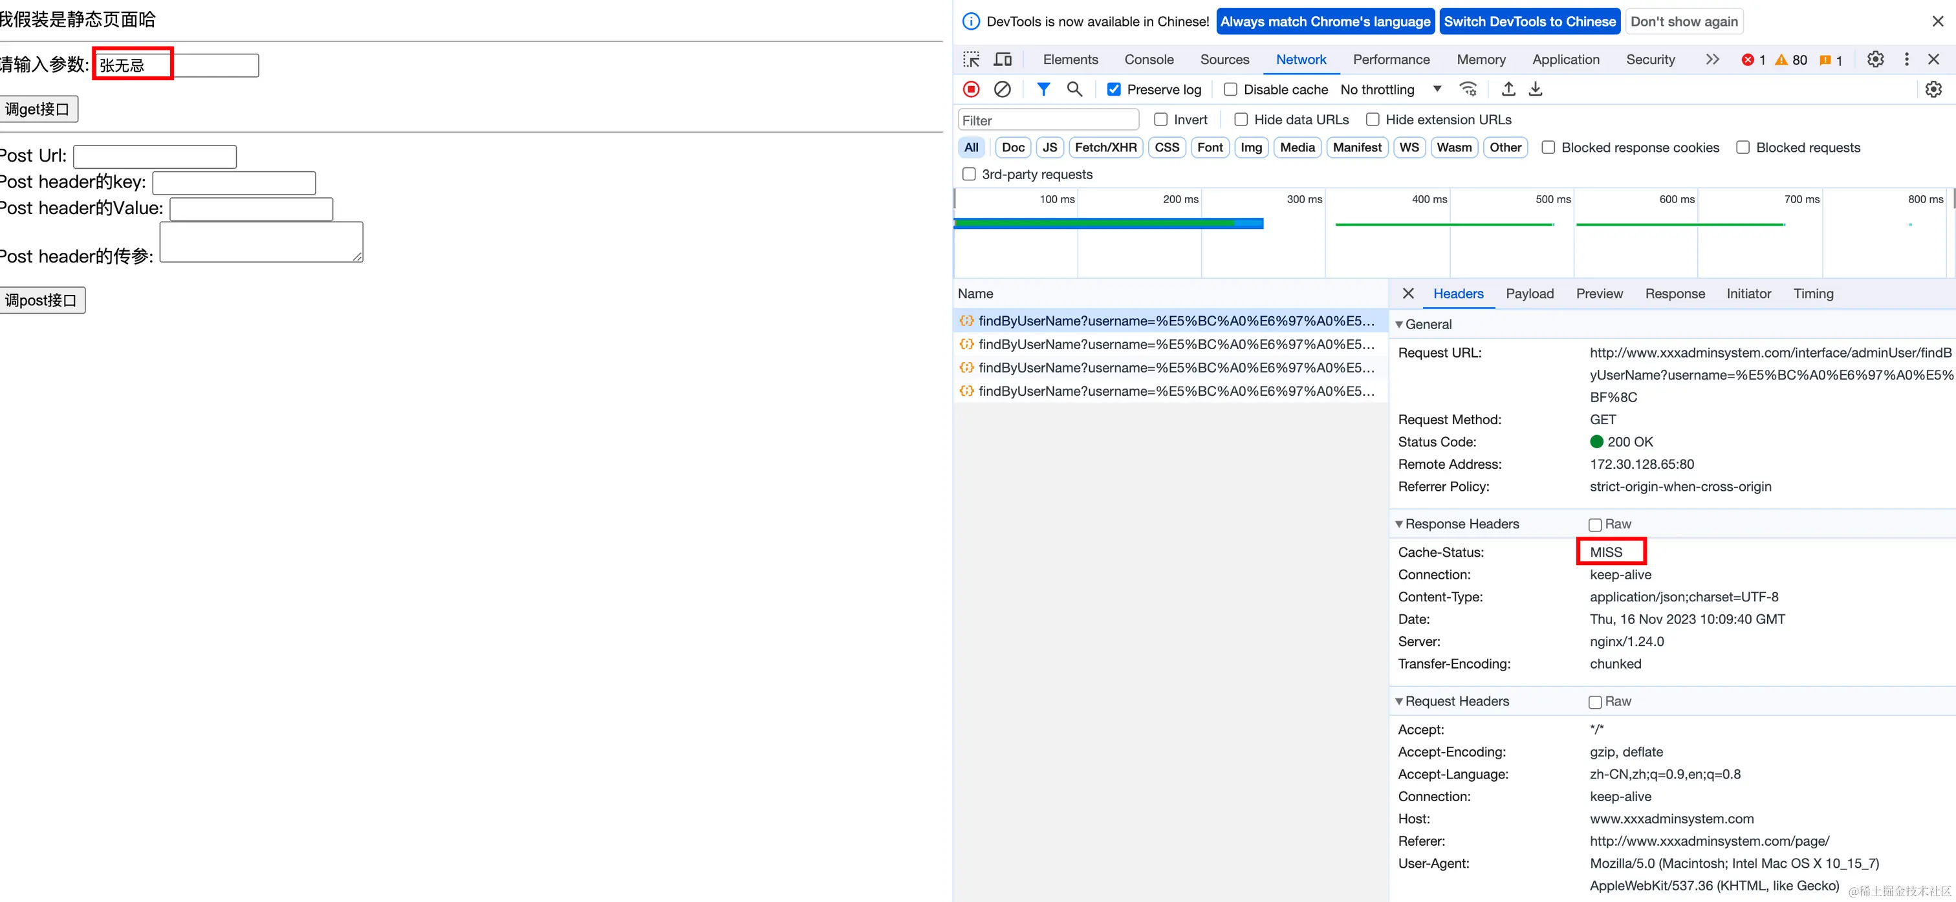The image size is (1956, 902).
Task: Uncheck the Preserve log checkbox
Action: [x=1114, y=90]
